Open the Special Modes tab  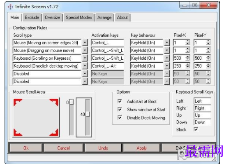pyautogui.click(x=79, y=17)
